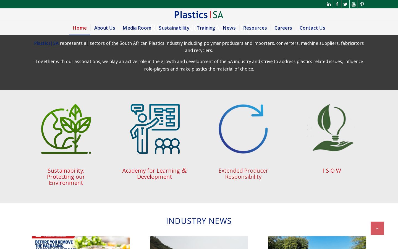
Task: Open the YouTube social icon
Action: click(354, 4)
